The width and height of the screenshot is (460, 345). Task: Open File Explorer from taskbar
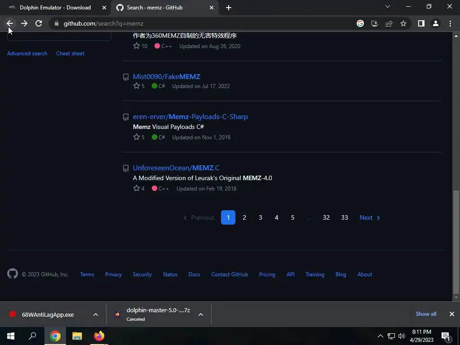coord(77,336)
